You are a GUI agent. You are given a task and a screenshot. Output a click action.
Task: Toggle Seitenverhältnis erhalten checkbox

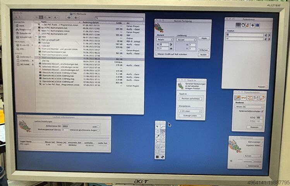[262, 112]
